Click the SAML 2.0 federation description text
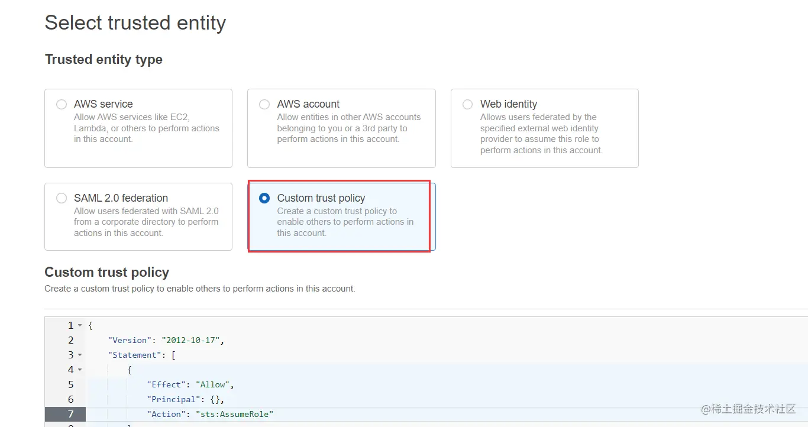 click(146, 222)
